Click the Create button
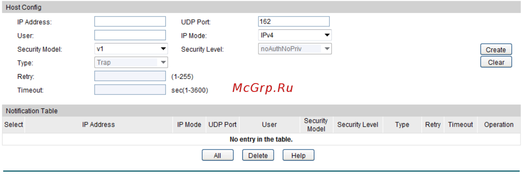Screen dimensions: 522x175 click(496, 50)
